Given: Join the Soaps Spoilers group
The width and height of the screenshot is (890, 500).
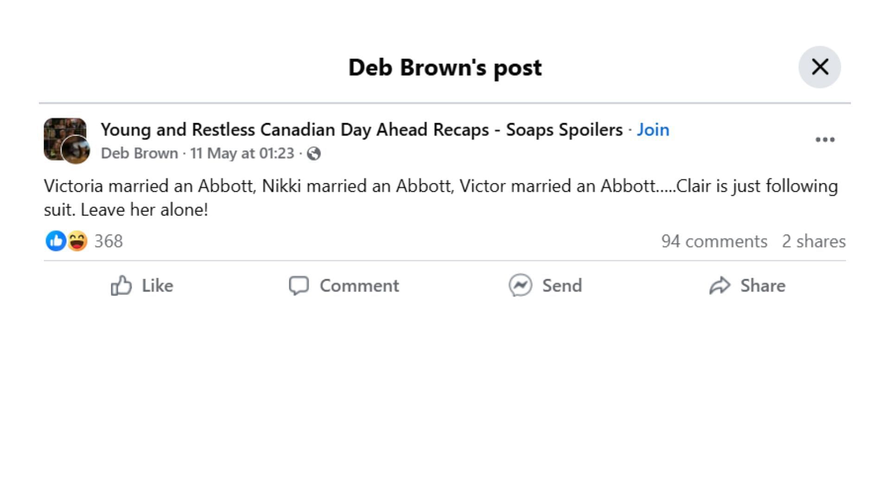Looking at the screenshot, I should tap(653, 130).
